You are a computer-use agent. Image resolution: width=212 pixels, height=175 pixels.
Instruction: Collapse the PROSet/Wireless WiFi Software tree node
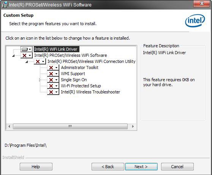[13, 56]
